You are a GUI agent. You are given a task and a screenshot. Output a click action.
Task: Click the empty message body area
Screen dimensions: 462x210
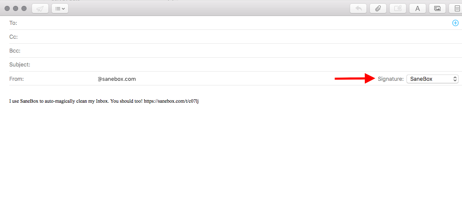point(231,160)
